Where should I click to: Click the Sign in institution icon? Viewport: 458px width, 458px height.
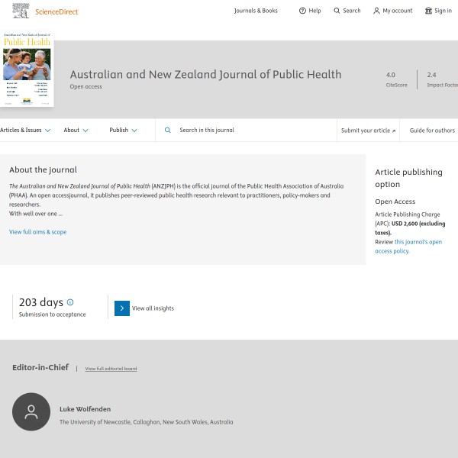[428, 11]
